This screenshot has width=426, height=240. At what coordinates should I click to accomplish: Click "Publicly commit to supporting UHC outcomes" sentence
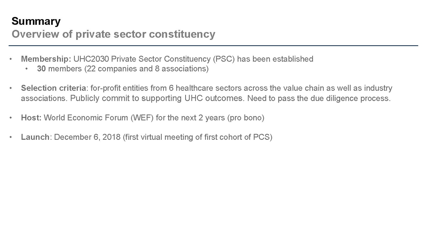157,98
